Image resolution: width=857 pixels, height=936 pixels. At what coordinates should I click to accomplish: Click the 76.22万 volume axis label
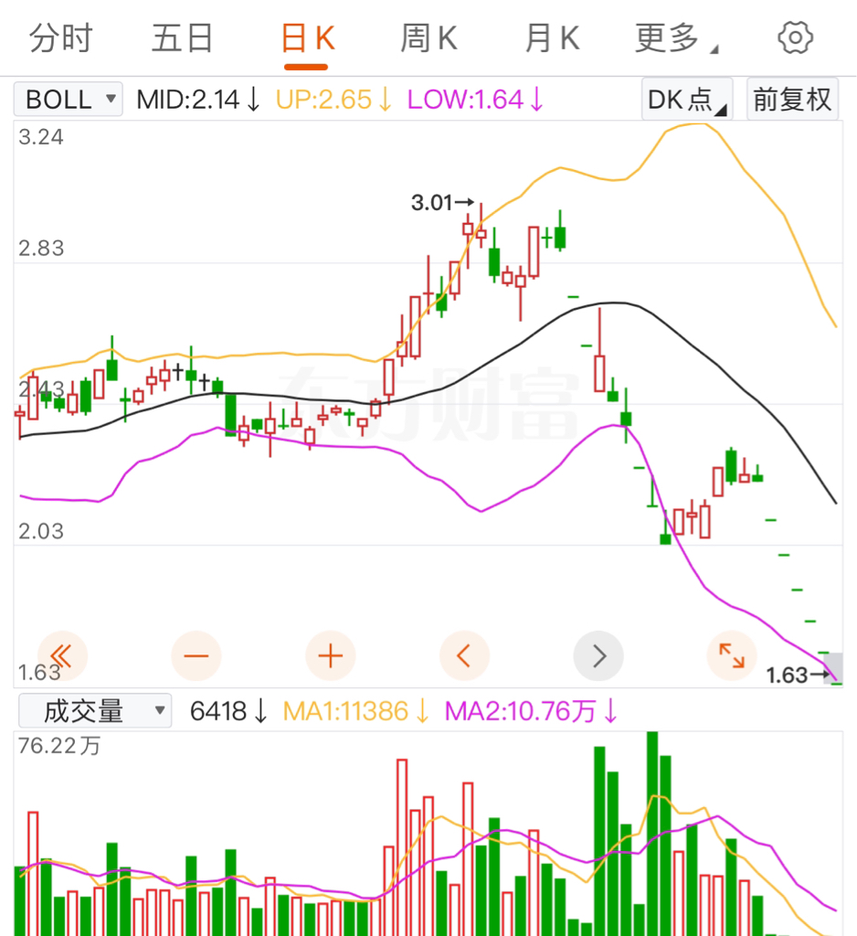click(x=59, y=746)
